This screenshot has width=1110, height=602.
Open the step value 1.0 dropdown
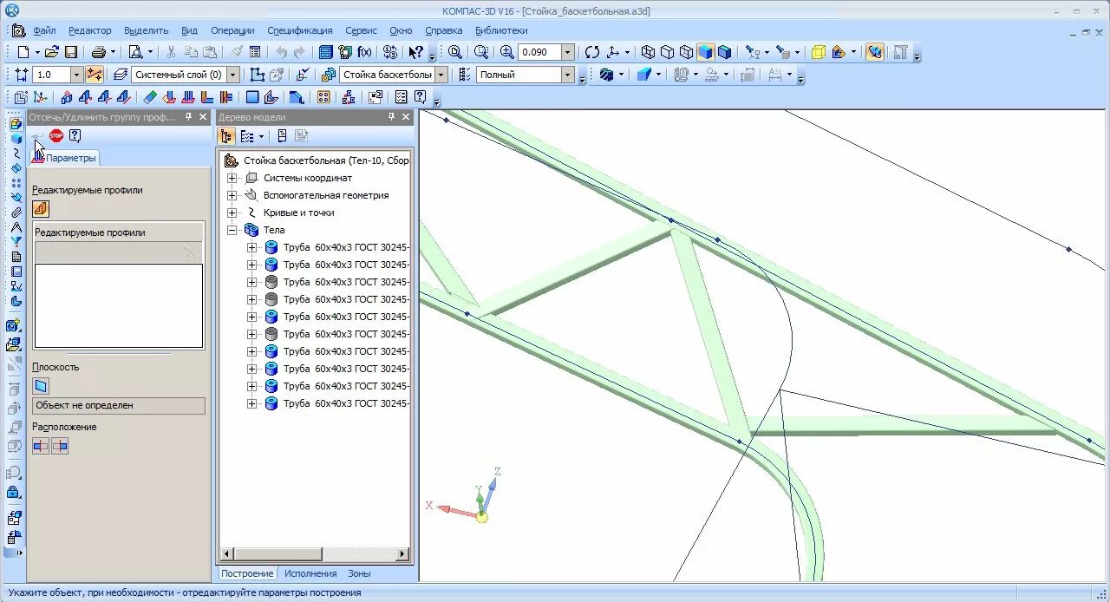[x=76, y=75]
